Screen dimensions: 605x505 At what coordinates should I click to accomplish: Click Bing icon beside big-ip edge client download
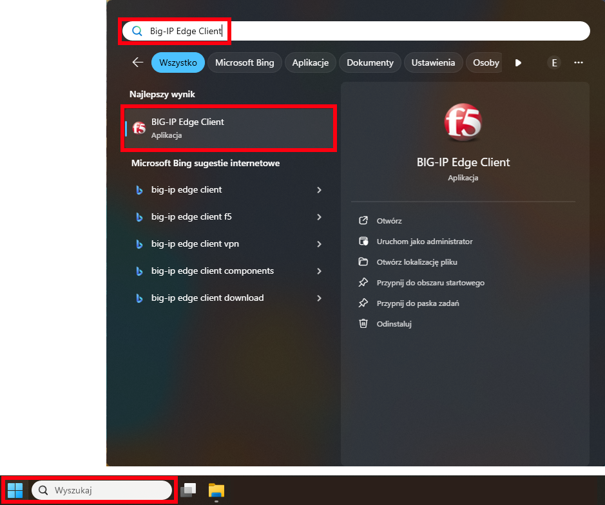pyautogui.click(x=139, y=298)
